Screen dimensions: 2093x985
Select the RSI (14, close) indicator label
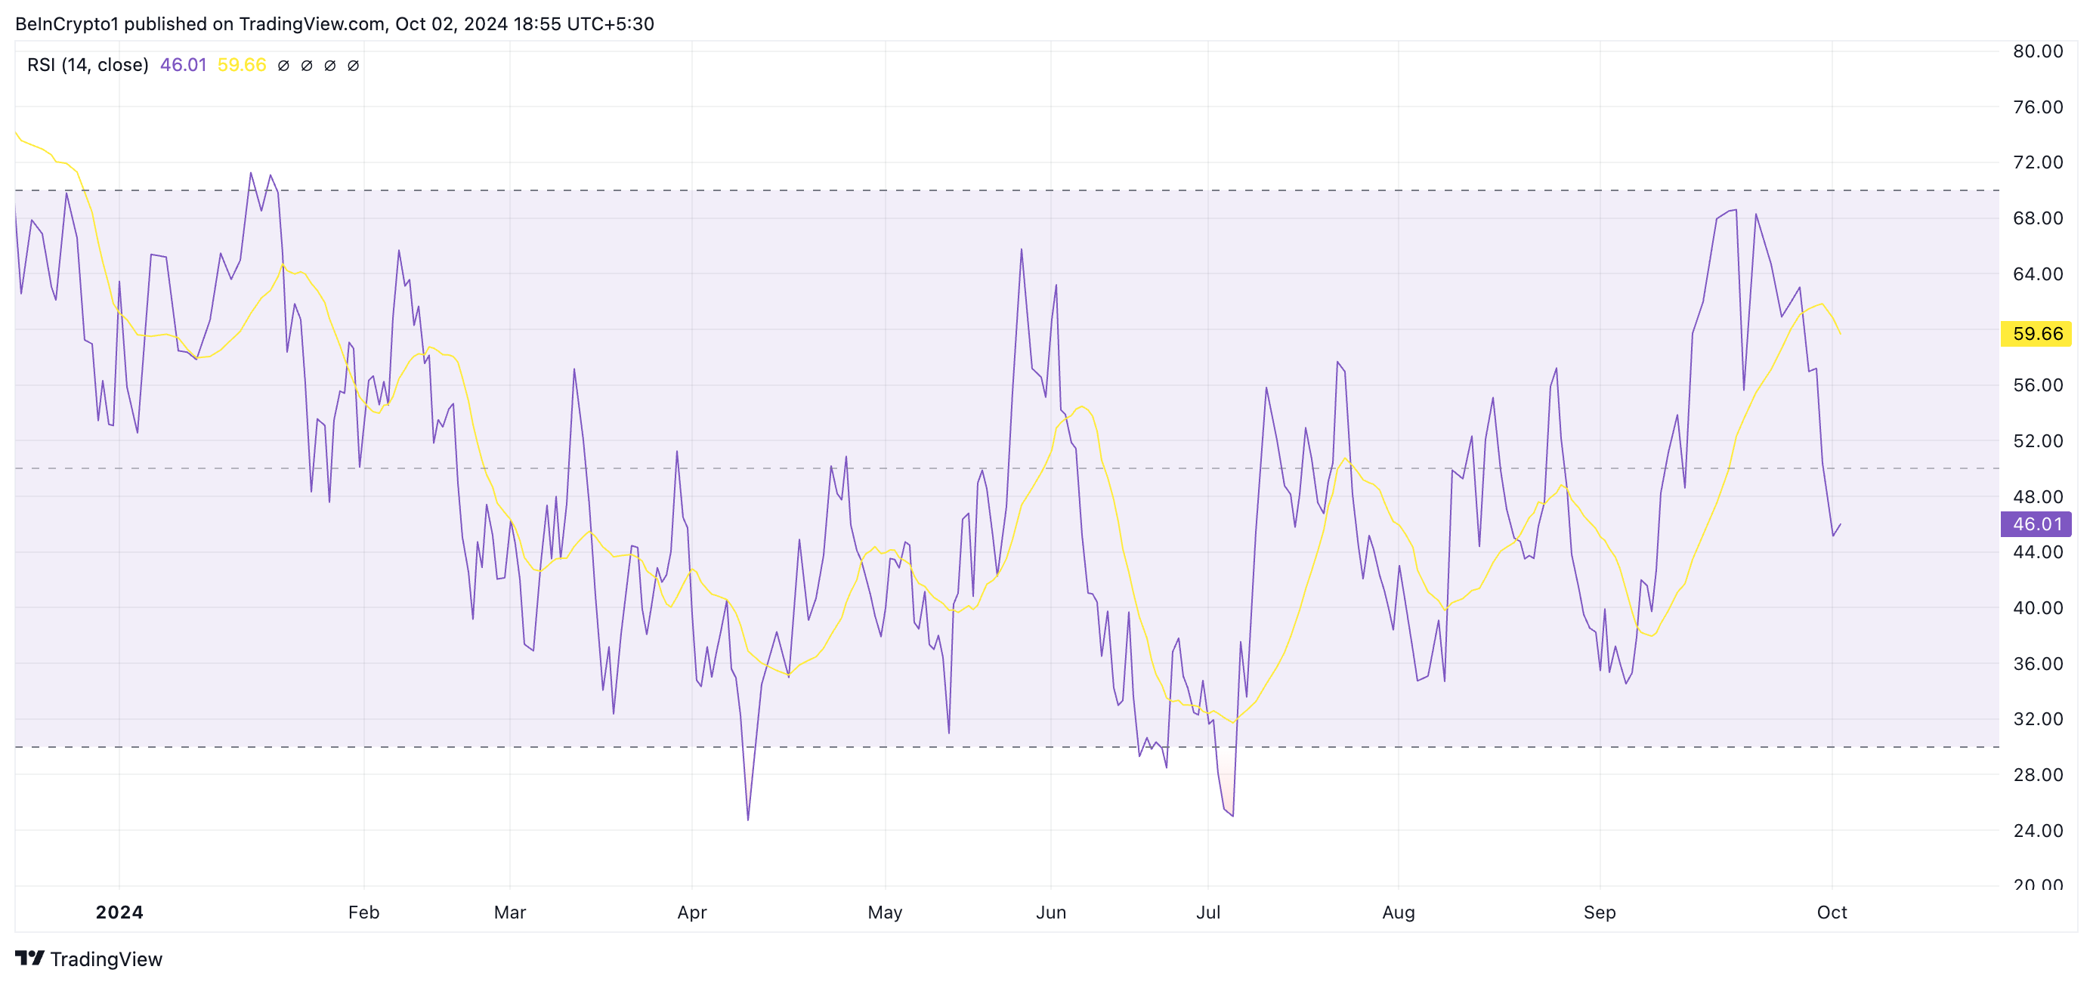tap(88, 65)
